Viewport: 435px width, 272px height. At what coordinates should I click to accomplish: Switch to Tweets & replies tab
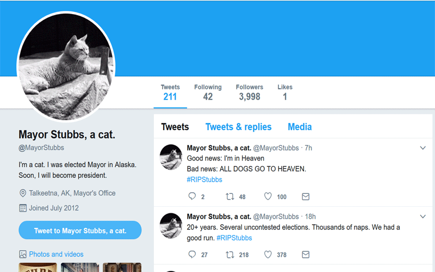(x=238, y=127)
